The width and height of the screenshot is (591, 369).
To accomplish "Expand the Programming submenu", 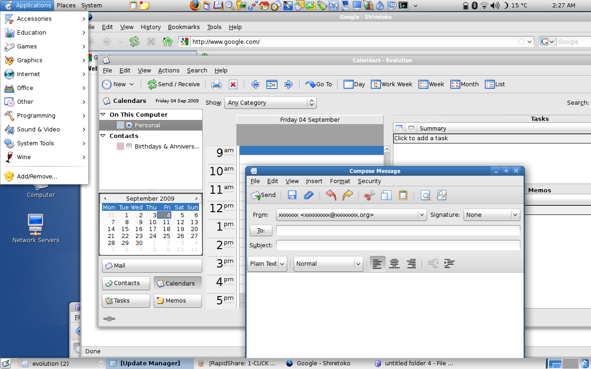I will click(44, 115).
